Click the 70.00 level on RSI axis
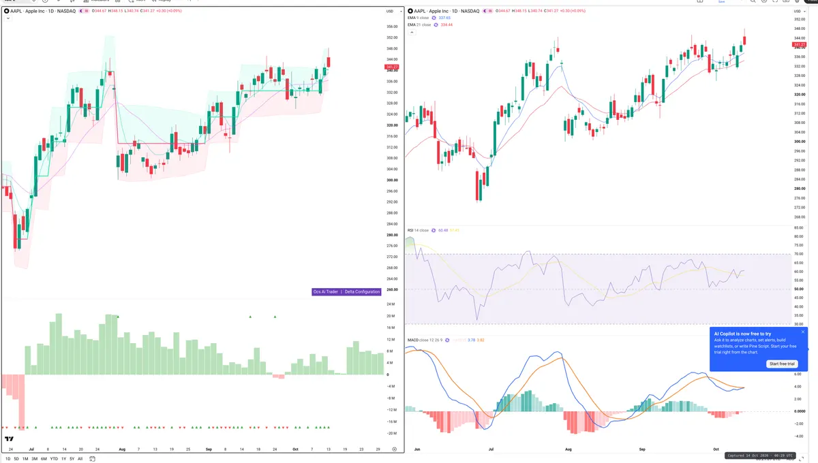818x463 pixels. coord(799,254)
